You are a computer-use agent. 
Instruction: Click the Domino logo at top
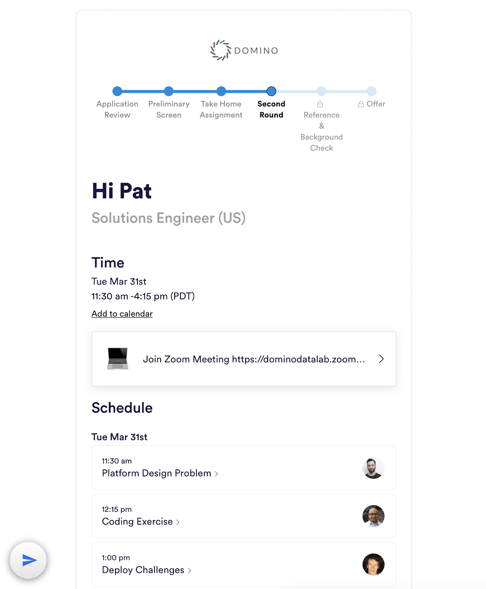244,50
